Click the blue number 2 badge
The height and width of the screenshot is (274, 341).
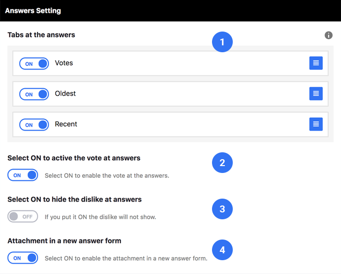(x=222, y=163)
